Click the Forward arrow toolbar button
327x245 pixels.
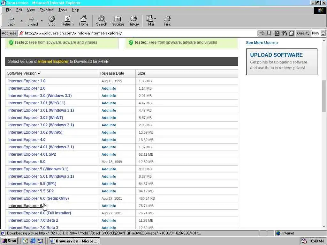click(x=32, y=21)
